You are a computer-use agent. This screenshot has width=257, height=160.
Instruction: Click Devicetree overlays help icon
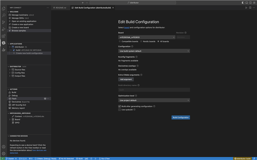137,66
